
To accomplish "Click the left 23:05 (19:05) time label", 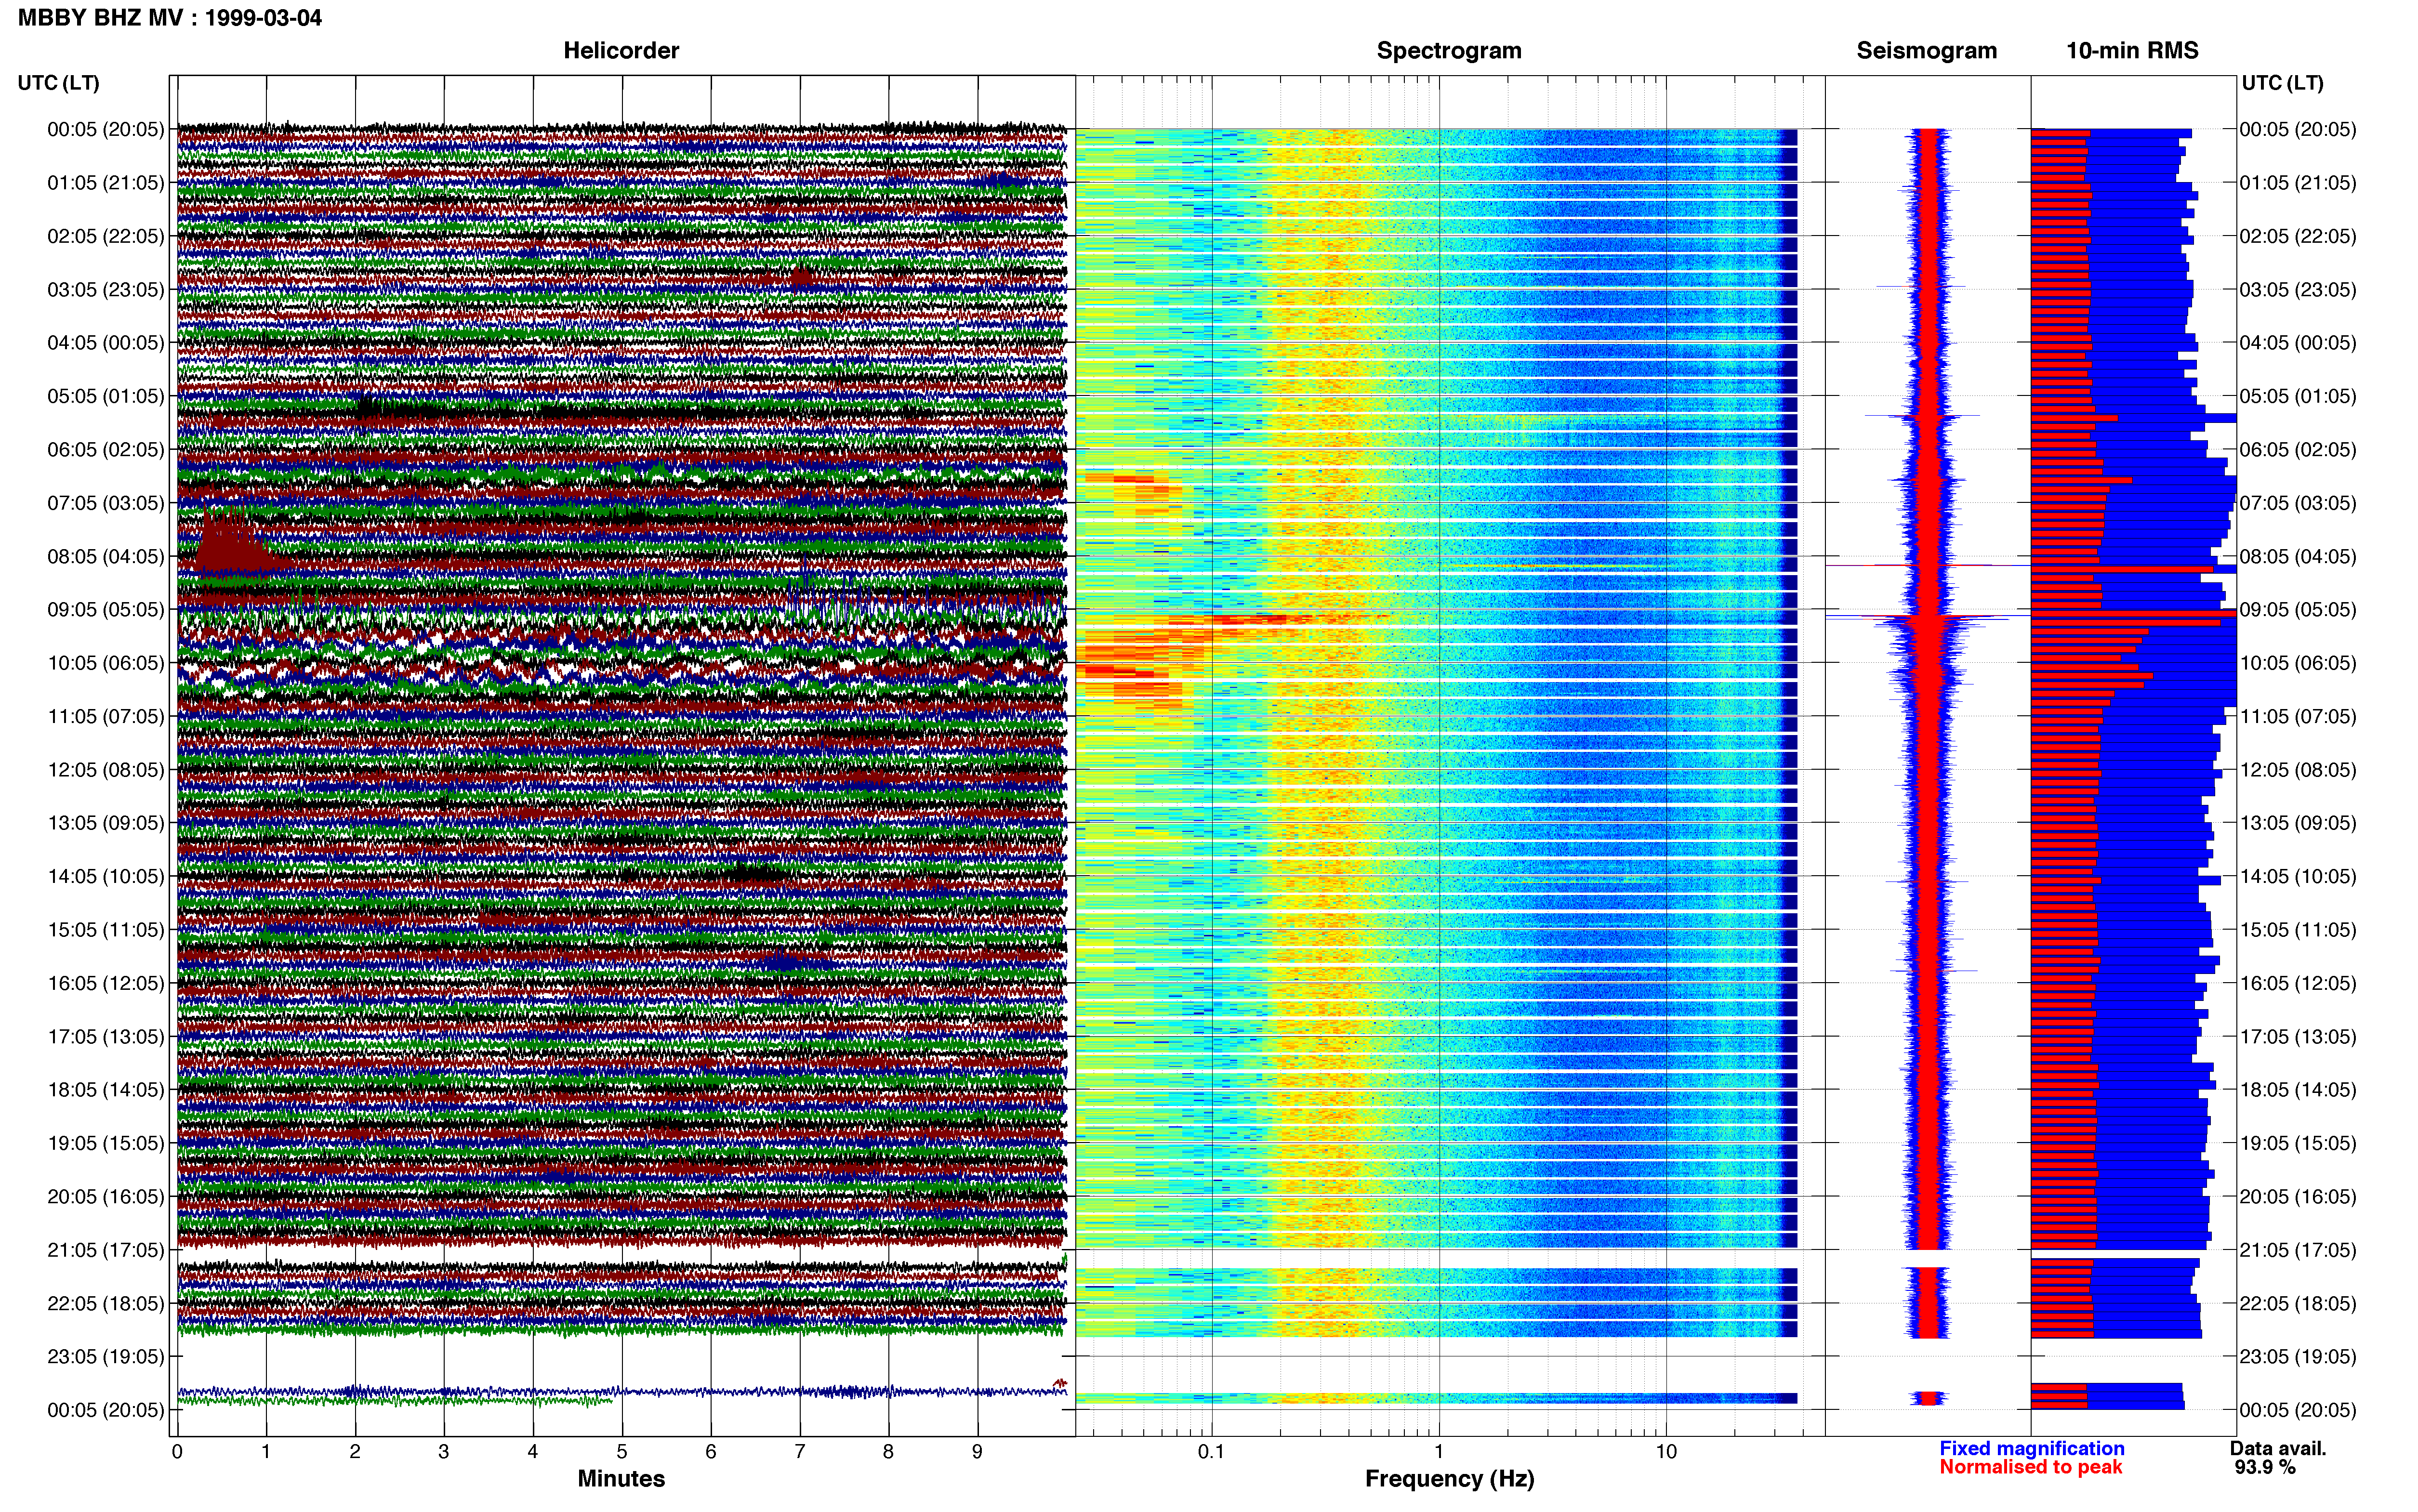I will pyautogui.click(x=105, y=1357).
